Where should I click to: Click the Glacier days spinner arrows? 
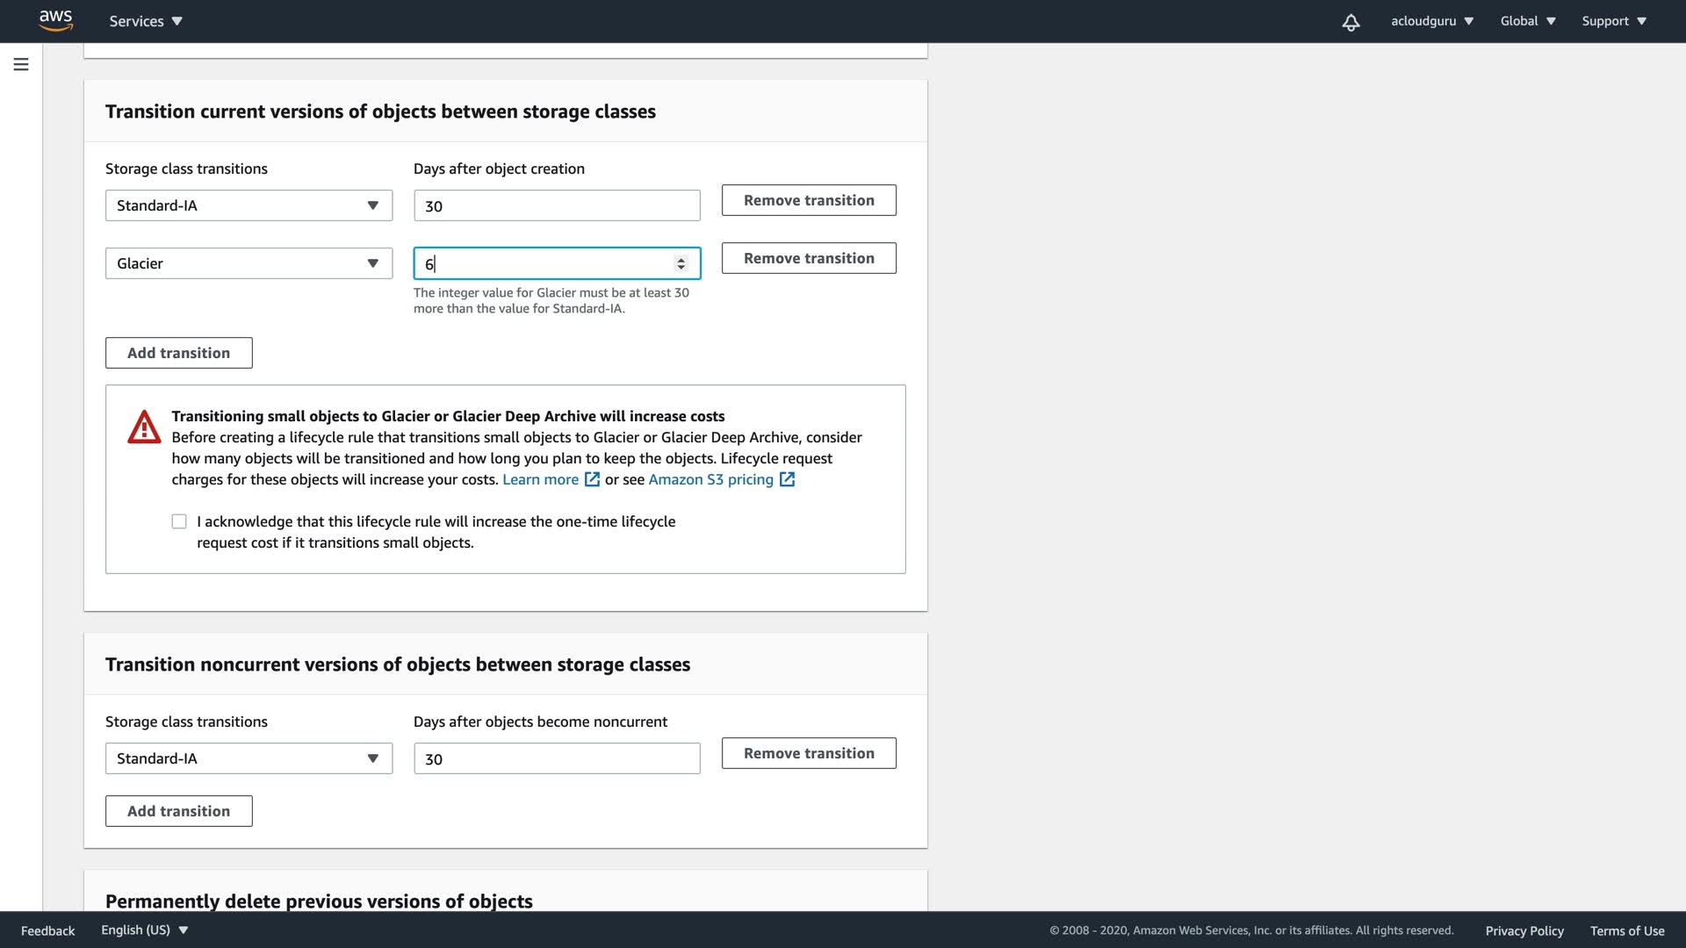pos(681,263)
